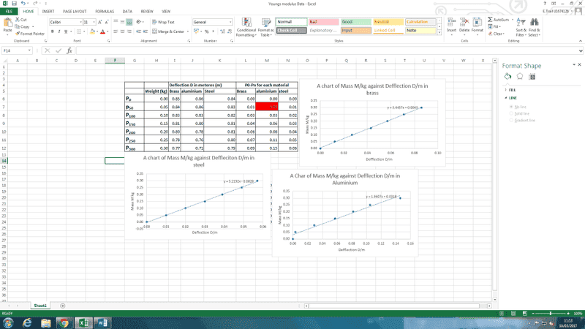Click the Increase Decimal icon
Screen dimensions: 585x329
[223, 31]
